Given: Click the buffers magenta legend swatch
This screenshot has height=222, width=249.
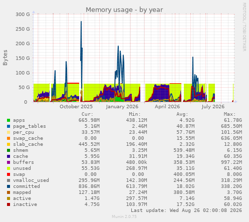Looking at the screenshot, I should [x=9, y=162].
